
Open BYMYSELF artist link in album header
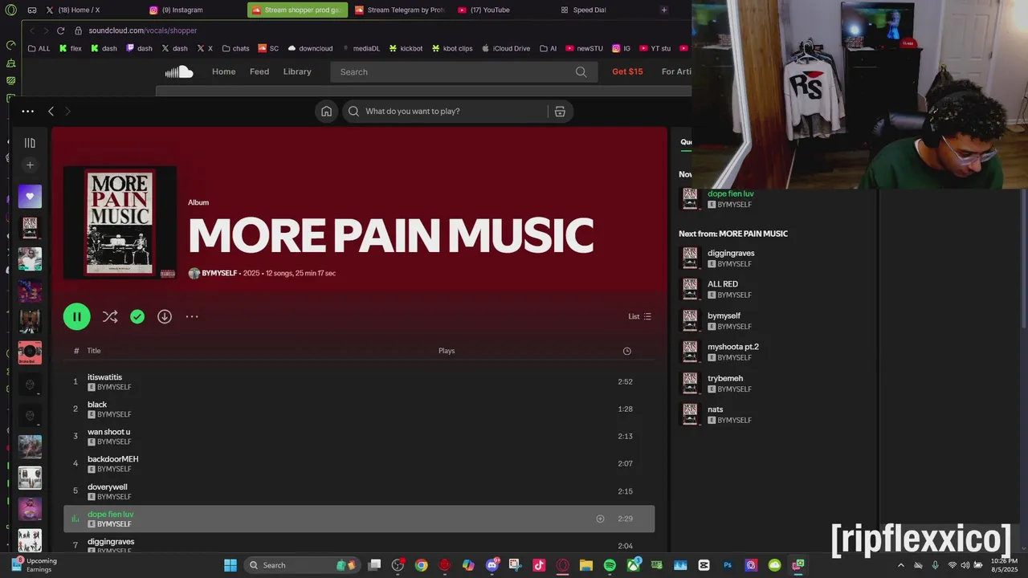coord(219,273)
